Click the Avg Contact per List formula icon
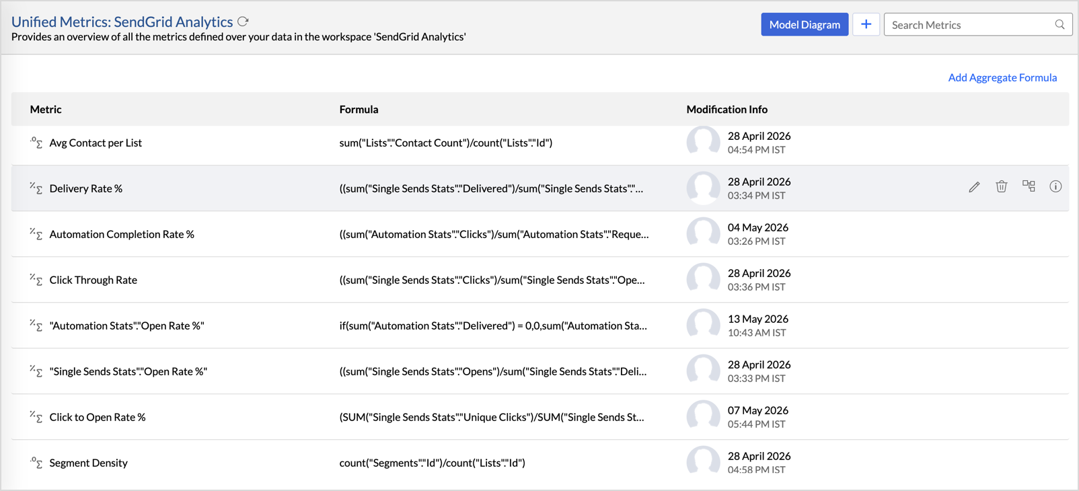 [36, 143]
